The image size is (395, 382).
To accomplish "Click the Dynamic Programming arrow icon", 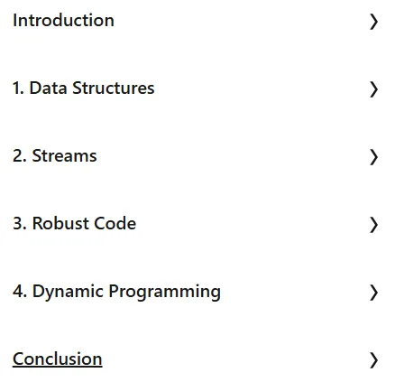I will coord(373,293).
